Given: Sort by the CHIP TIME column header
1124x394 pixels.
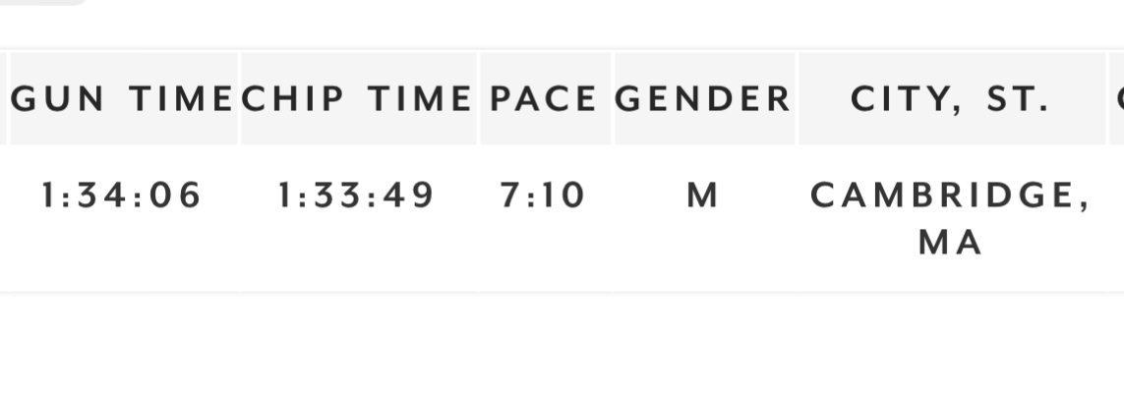Looking at the screenshot, I should click(359, 99).
